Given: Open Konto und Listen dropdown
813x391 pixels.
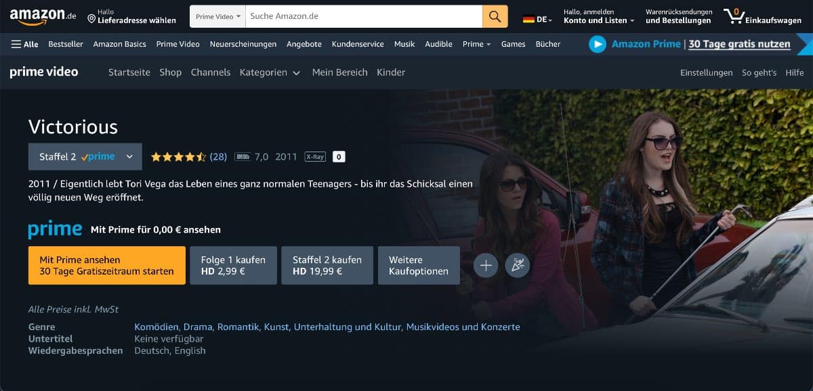Looking at the screenshot, I should pos(599,16).
